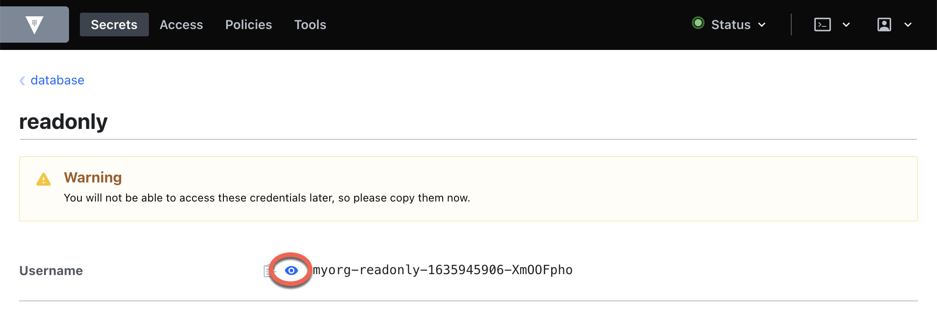Click the yellow warning triangle icon
Viewport: 937px width, 315px height.
pyautogui.click(x=44, y=180)
